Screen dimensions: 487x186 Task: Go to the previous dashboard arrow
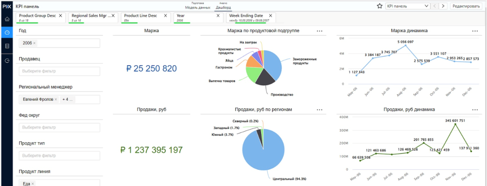(x=435, y=6)
